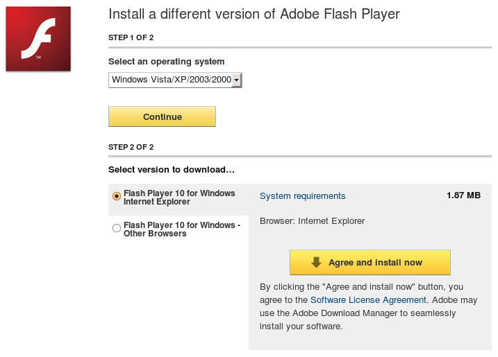This screenshot has height=357, width=498.
Task: Click the "Browser: Internet Explorer" text
Action: (x=312, y=221)
